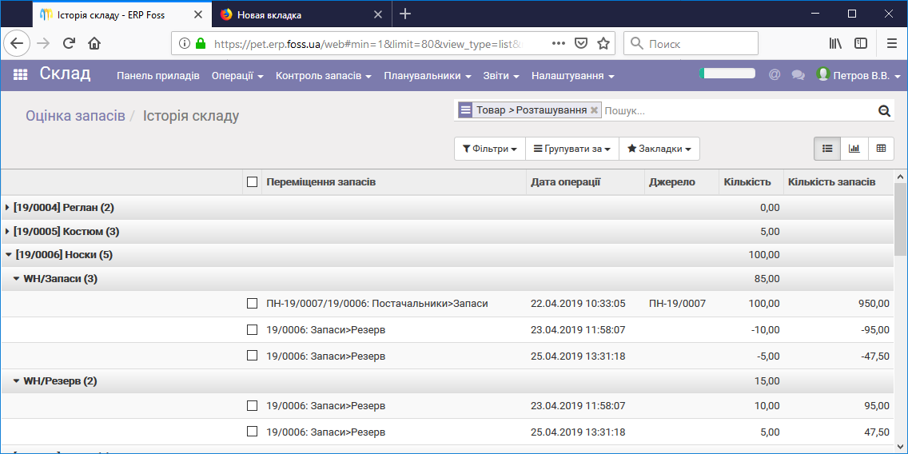This screenshot has width=908, height=454.
Task: Expand the [19/0004] Реглан group
Action: (7, 207)
